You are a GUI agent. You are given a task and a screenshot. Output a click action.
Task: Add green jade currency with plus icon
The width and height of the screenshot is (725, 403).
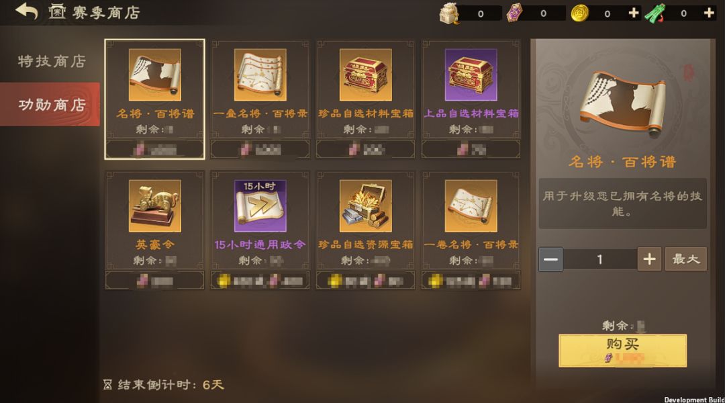pyautogui.click(x=709, y=13)
